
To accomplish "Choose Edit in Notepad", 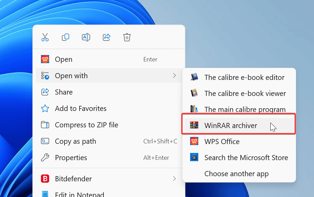I will click(109, 194).
